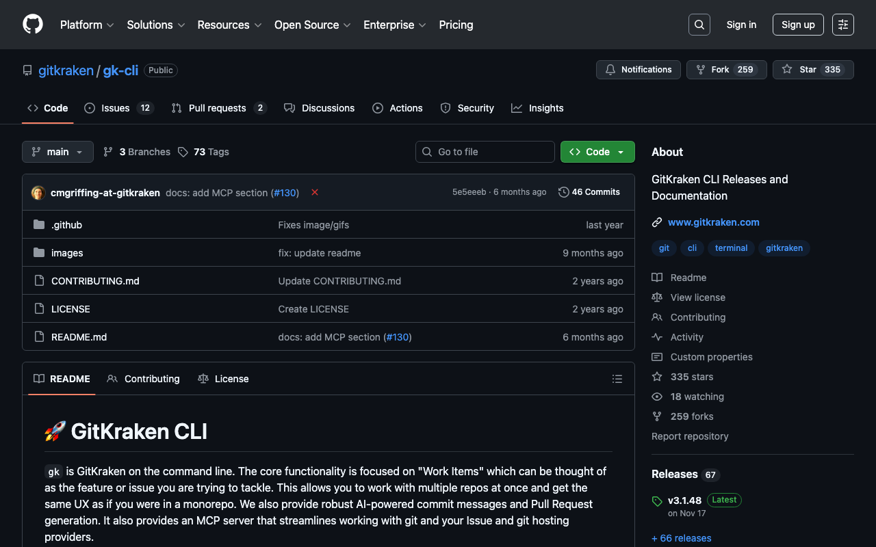Click the GitHub logo icon

point(33,25)
